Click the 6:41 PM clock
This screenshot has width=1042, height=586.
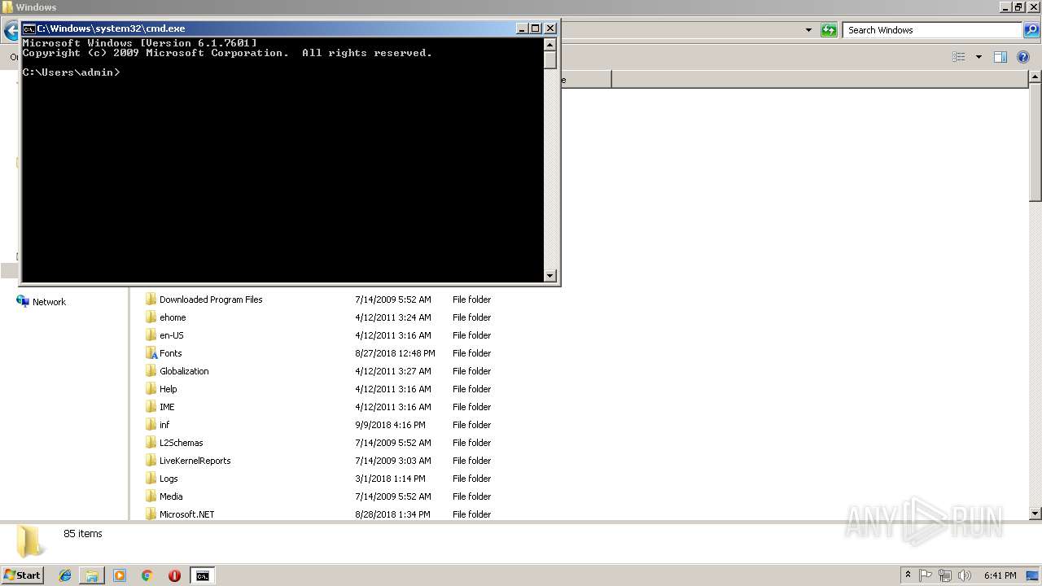pyautogui.click(x=1000, y=575)
